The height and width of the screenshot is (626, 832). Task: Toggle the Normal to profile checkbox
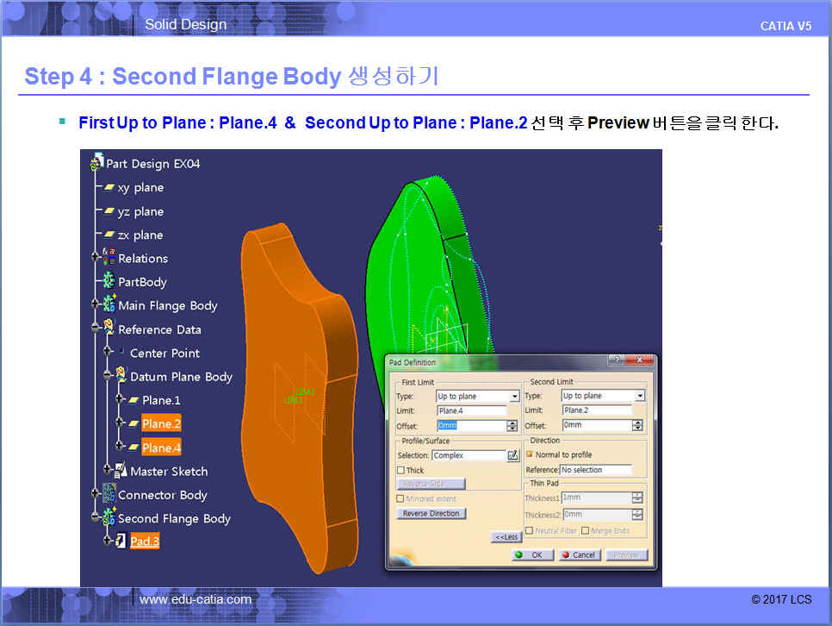pyautogui.click(x=530, y=454)
